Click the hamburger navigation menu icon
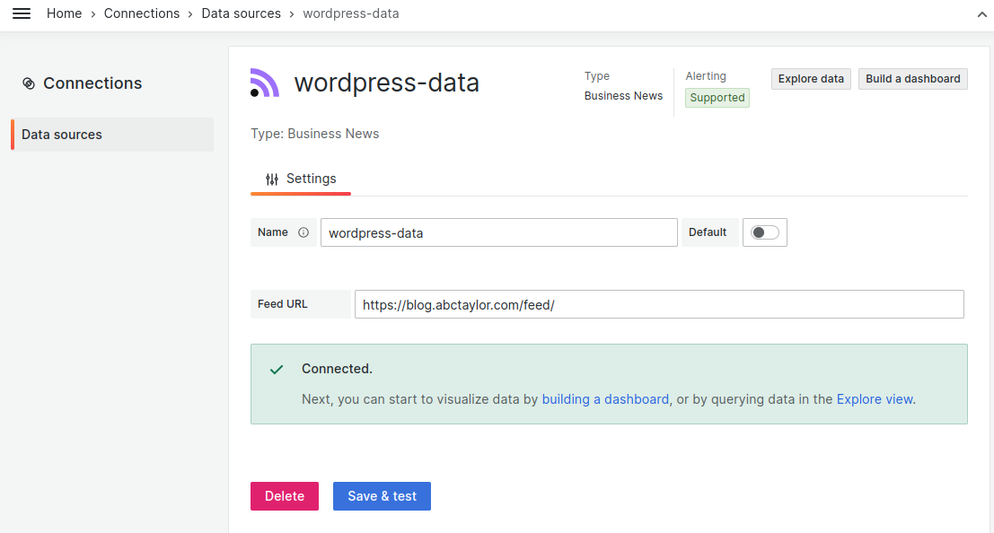 22,13
